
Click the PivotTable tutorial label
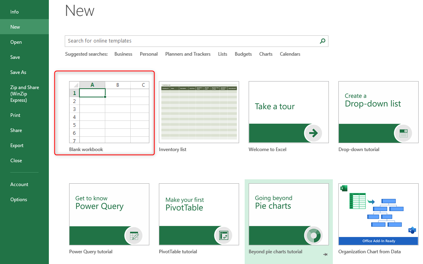click(178, 252)
